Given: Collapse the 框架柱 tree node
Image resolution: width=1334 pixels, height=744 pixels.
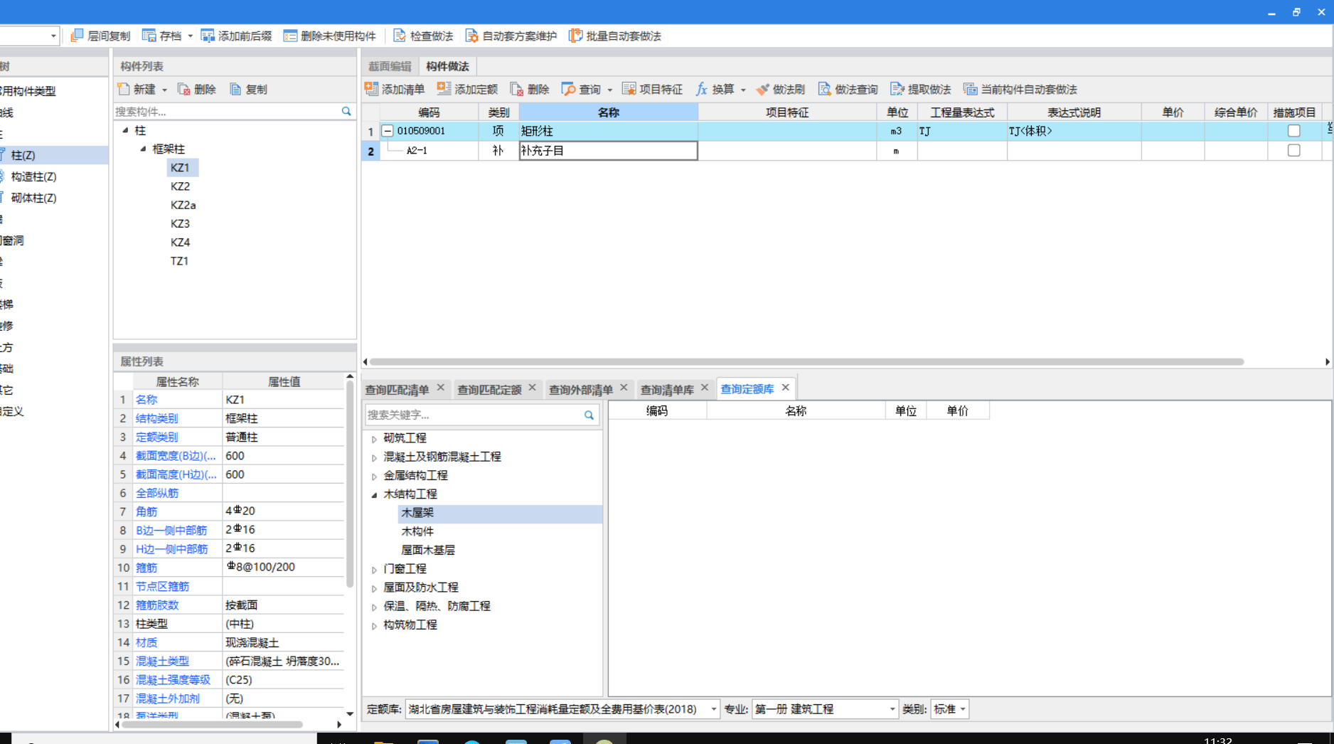Looking at the screenshot, I should (x=143, y=149).
